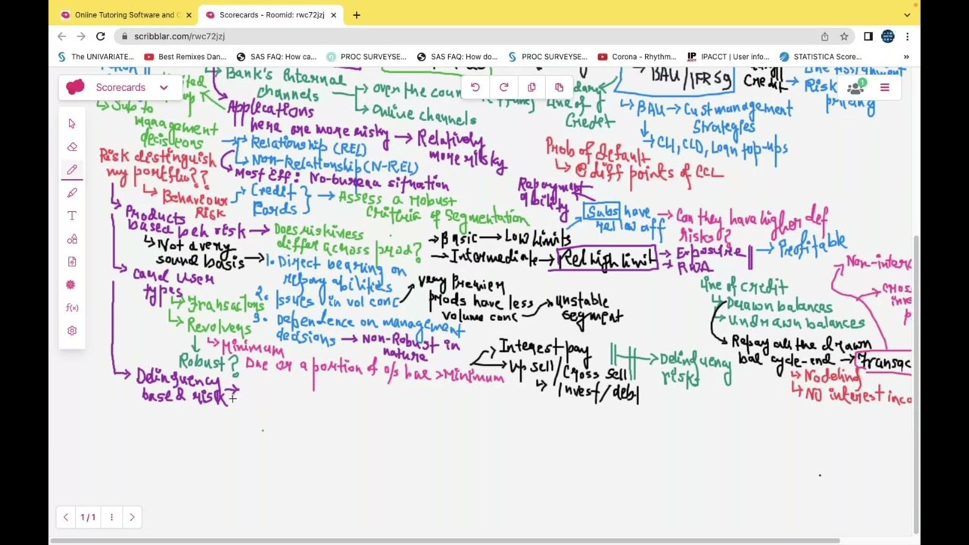Open whiteboard settings gear
This screenshot has width=969, height=545.
(x=72, y=331)
